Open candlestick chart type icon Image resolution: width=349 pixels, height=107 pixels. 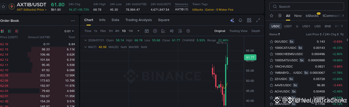172,31
